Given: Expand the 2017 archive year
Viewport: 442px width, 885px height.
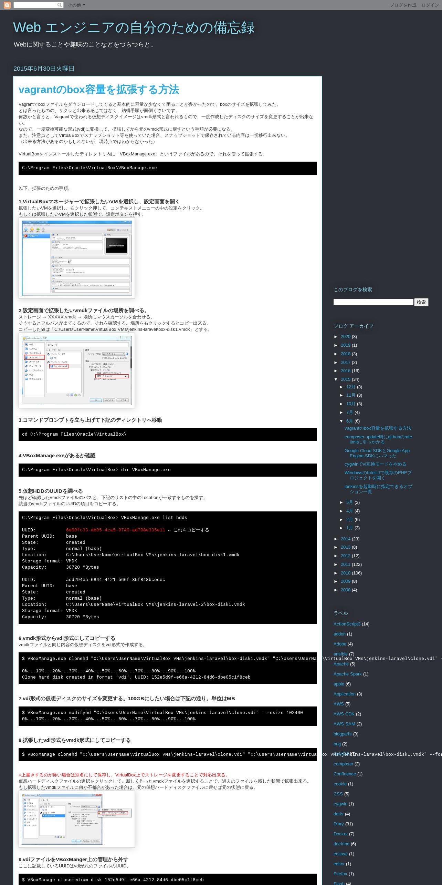Looking at the screenshot, I should [336, 363].
